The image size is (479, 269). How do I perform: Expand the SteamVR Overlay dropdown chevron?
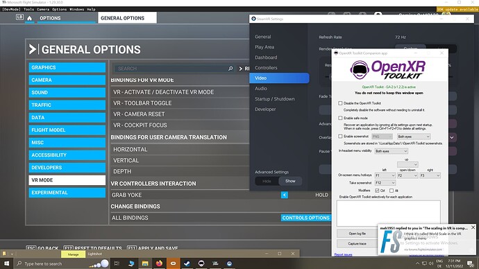[x=451, y=137]
